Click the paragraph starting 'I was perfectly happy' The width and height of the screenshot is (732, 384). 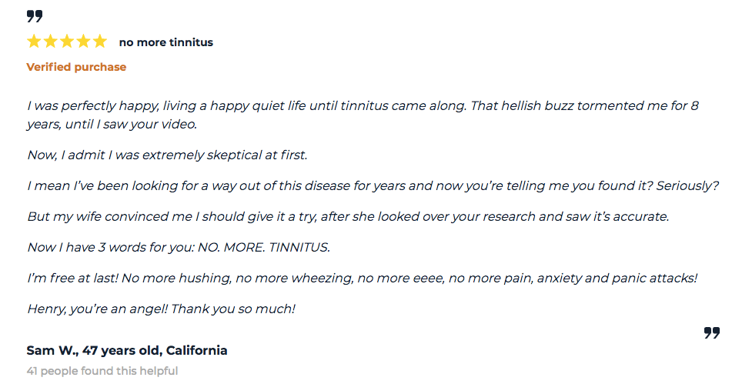(x=363, y=115)
